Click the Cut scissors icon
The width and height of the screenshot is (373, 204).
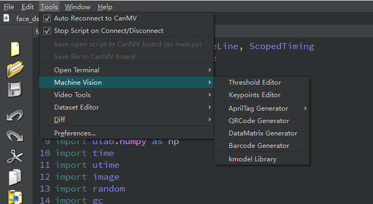point(15,157)
